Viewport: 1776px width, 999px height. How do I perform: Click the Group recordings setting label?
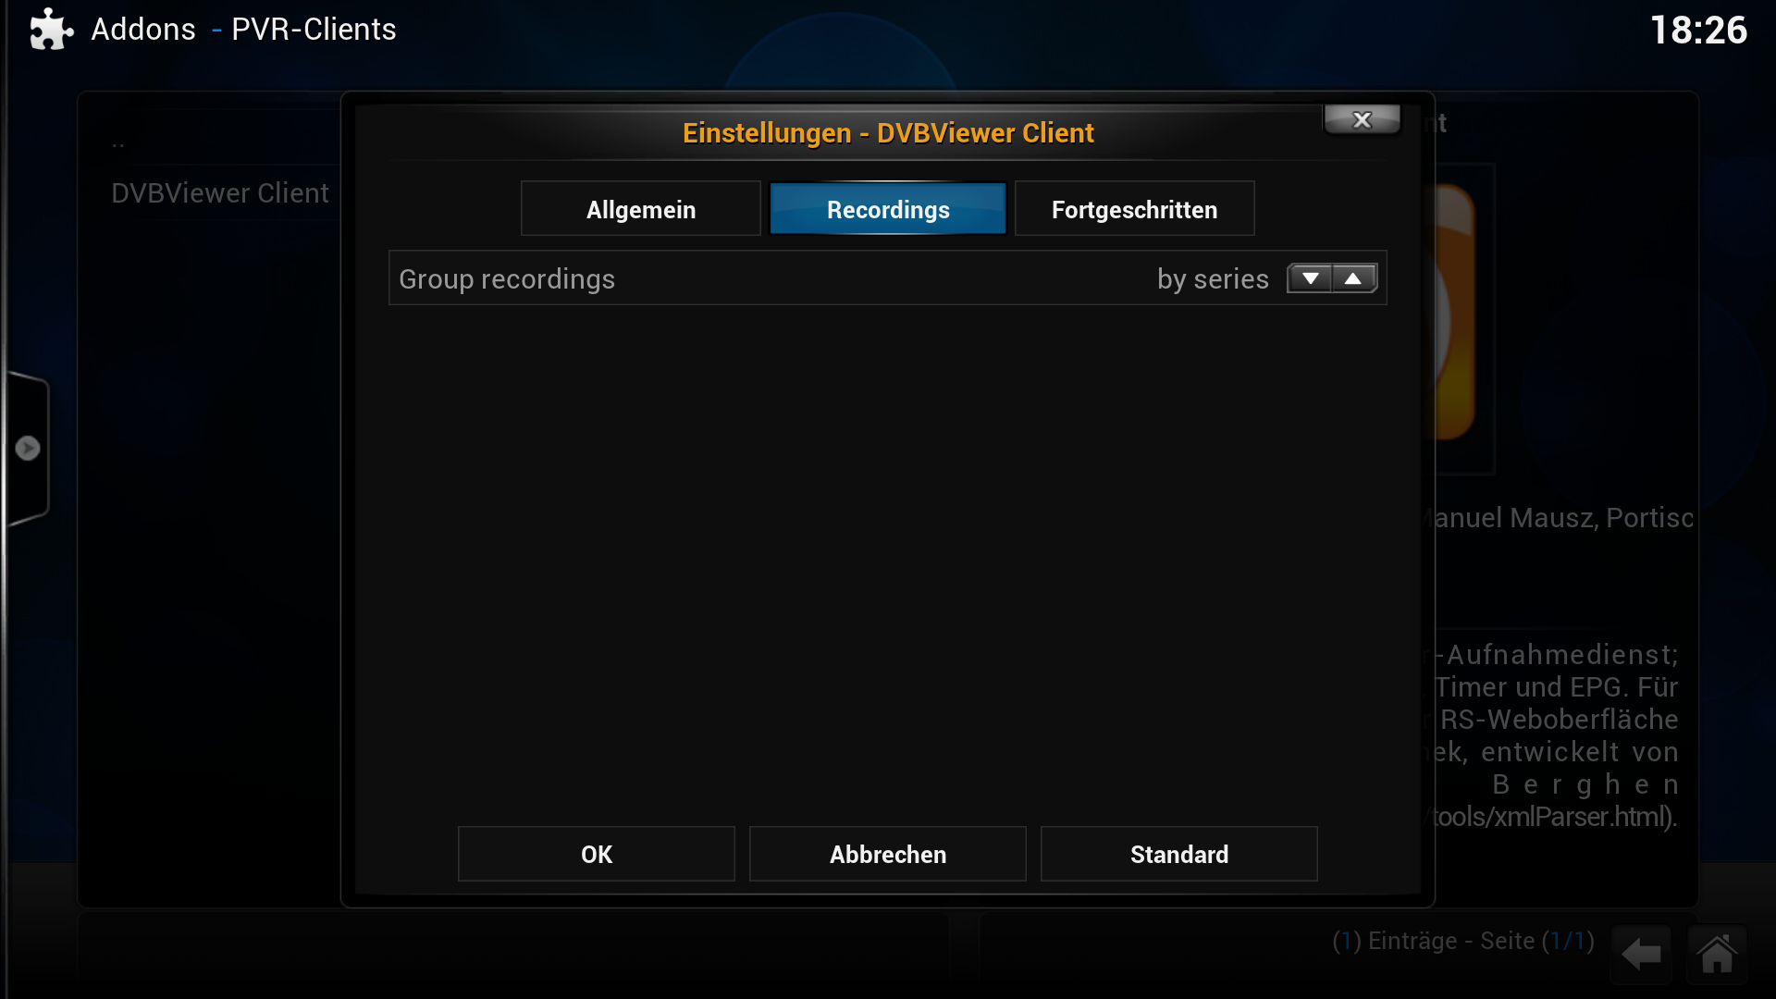(507, 279)
